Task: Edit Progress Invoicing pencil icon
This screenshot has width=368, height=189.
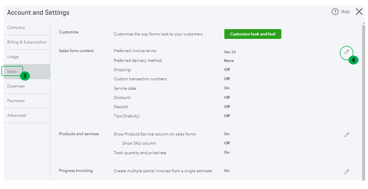Action: (x=346, y=172)
